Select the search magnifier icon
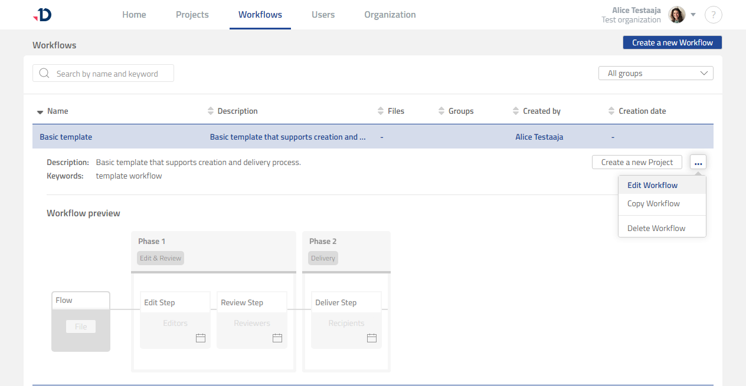This screenshot has height=386, width=746. (x=44, y=73)
